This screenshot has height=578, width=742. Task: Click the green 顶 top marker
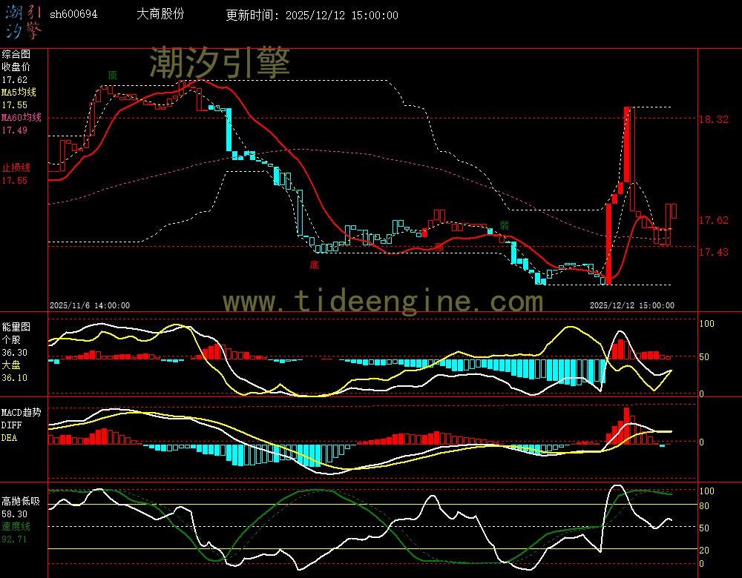[112, 75]
